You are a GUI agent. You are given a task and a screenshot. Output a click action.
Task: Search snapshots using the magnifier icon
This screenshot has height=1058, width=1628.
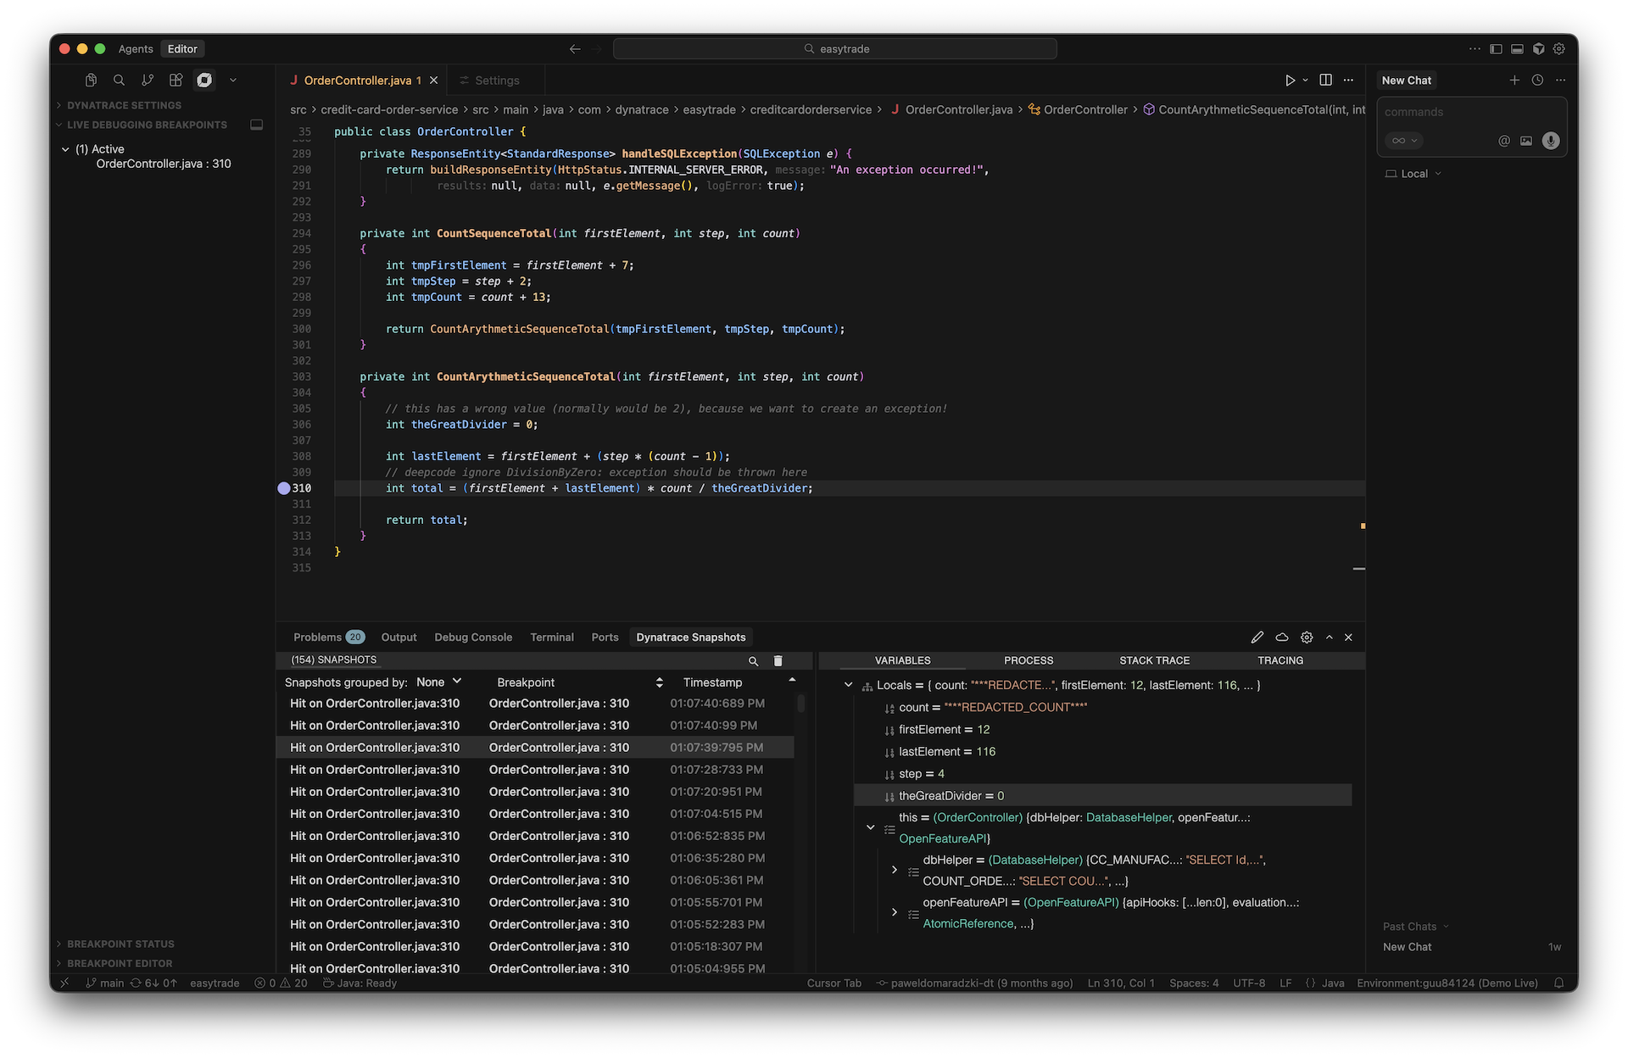coord(753,661)
